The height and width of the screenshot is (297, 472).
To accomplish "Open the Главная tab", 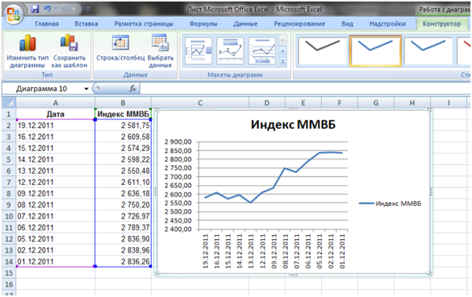I will (47, 24).
